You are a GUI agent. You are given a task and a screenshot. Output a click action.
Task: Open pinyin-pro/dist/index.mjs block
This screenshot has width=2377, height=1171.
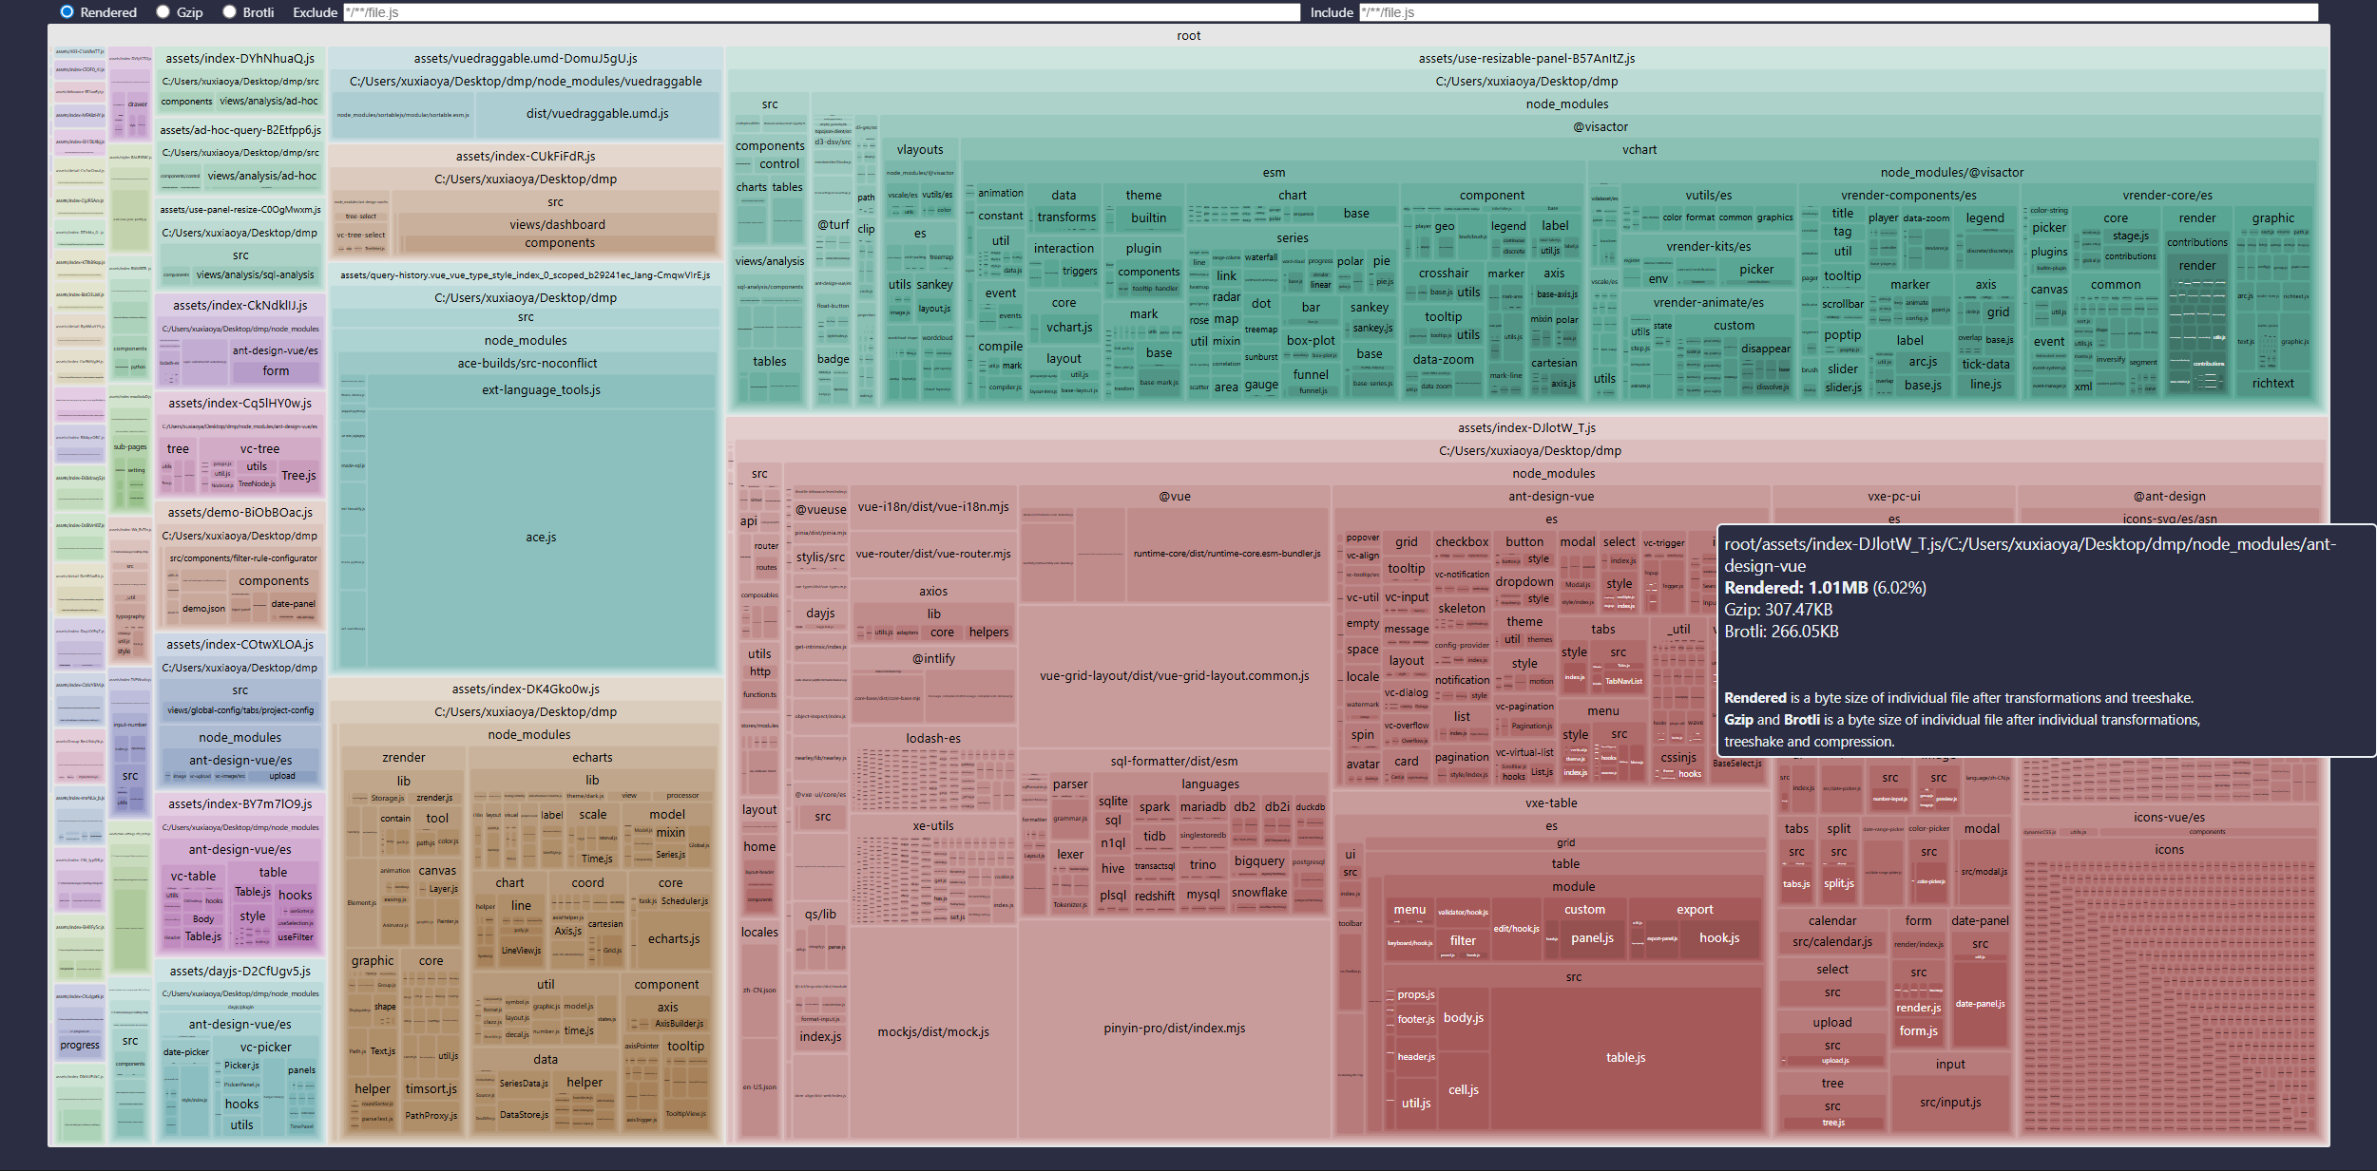click(1174, 1029)
